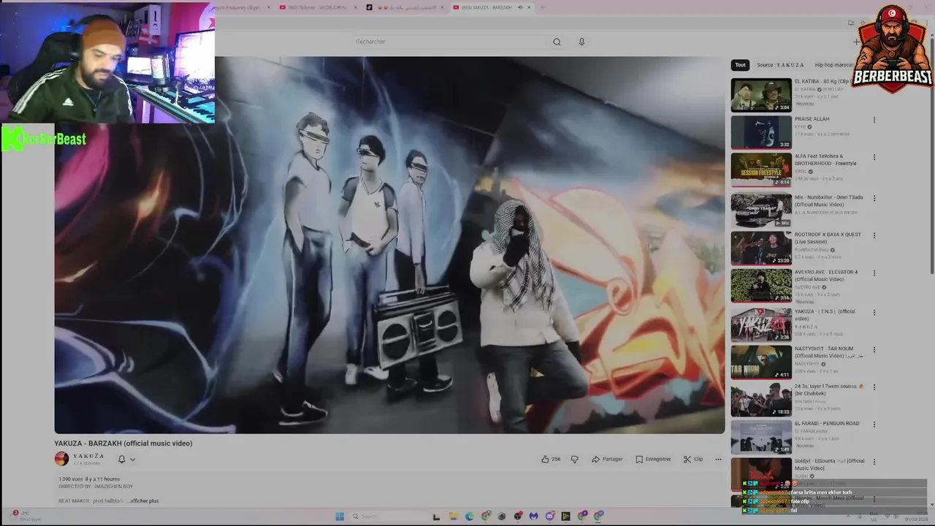Visit the Y A K U Z A channel name link
This screenshot has width=935, height=526.
[88, 456]
